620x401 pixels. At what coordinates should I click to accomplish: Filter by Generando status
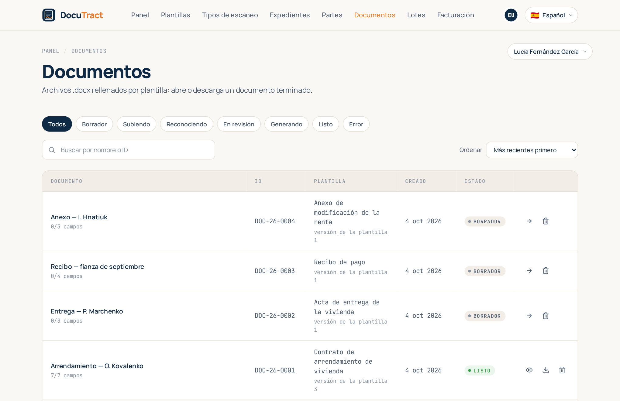tap(286, 124)
